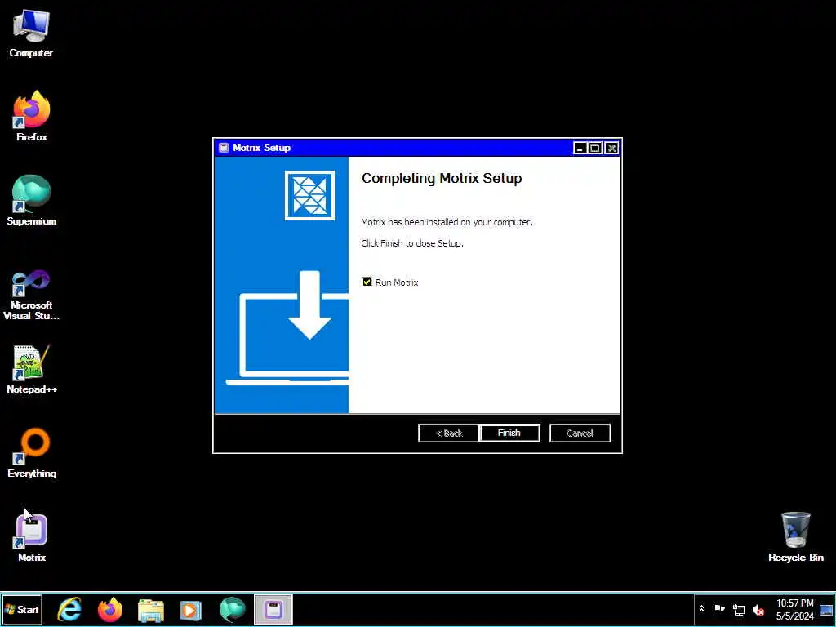Click the Finish button
Screen dimensions: 836x627
(x=509, y=433)
